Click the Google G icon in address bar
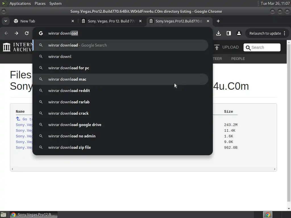291x218 pixels. coord(41,33)
